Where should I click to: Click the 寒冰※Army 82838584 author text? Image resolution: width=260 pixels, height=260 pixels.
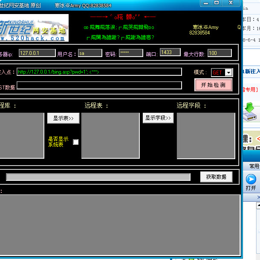pos(204,30)
